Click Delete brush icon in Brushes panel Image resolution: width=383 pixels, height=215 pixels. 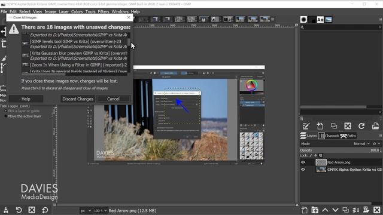[348, 126]
